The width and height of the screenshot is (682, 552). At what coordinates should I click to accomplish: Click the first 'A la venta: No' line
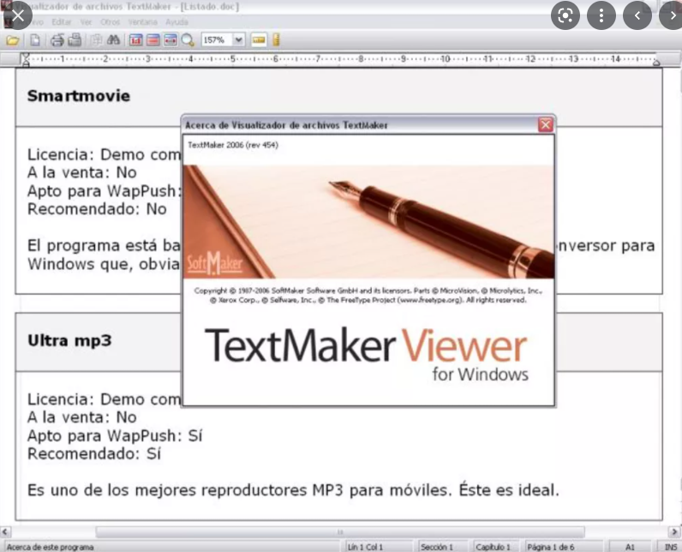[x=81, y=172]
